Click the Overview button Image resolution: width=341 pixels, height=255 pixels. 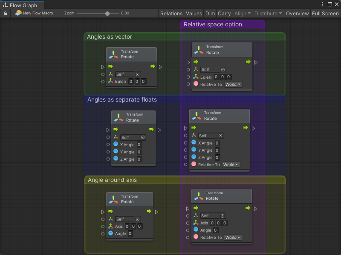click(297, 14)
